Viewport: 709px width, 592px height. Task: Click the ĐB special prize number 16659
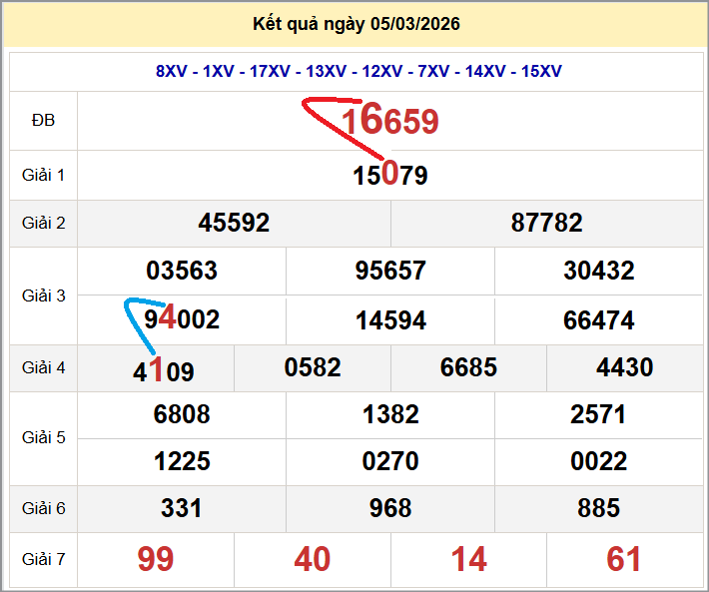tap(390, 121)
